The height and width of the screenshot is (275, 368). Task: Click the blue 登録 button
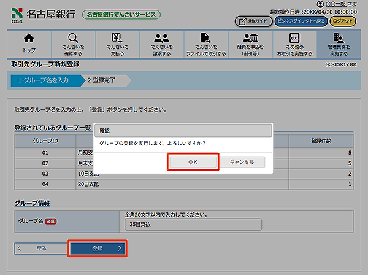(x=99, y=249)
